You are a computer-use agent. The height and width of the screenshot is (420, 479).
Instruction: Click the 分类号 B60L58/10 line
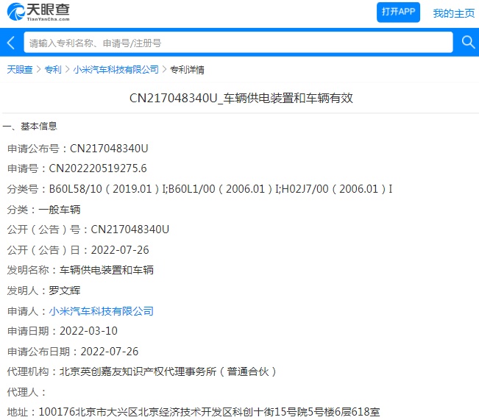200,189
